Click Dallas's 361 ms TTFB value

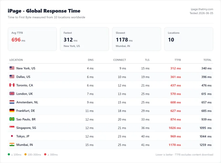(176, 77)
